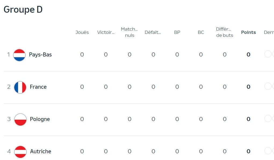
Task: Click the Joués column header
Action: coord(82,32)
